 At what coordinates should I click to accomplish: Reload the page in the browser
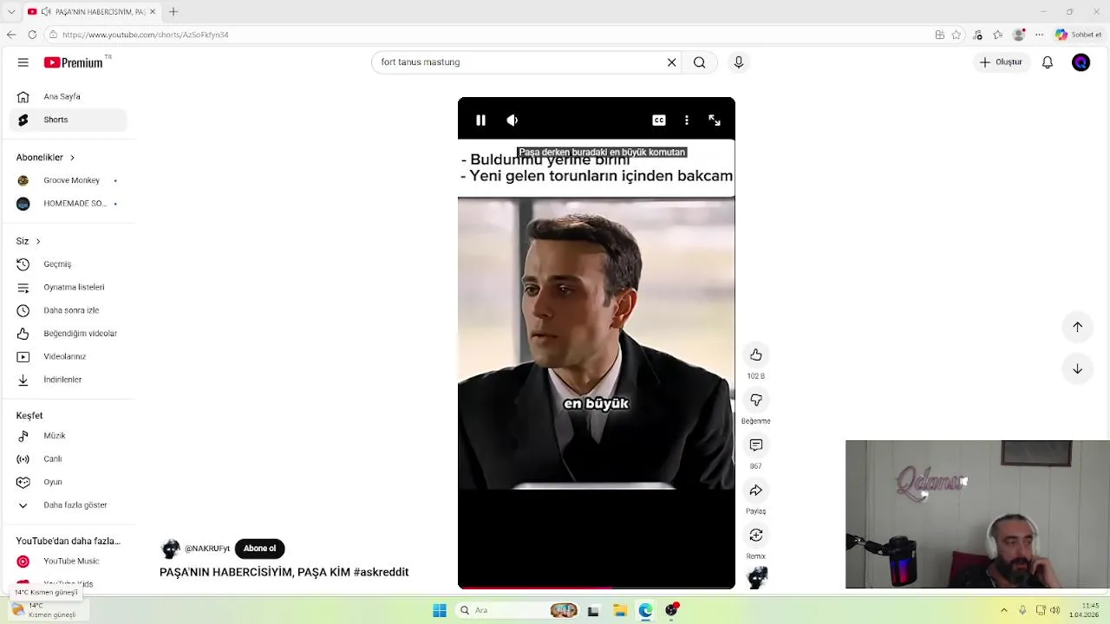click(x=32, y=35)
